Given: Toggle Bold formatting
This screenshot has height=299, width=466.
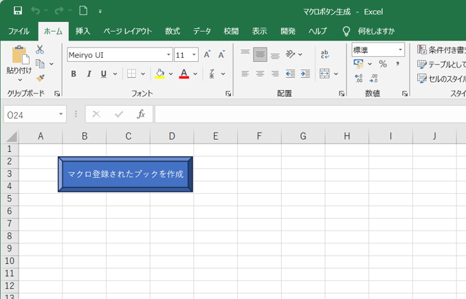Looking at the screenshot, I should pyautogui.click(x=74, y=74).
